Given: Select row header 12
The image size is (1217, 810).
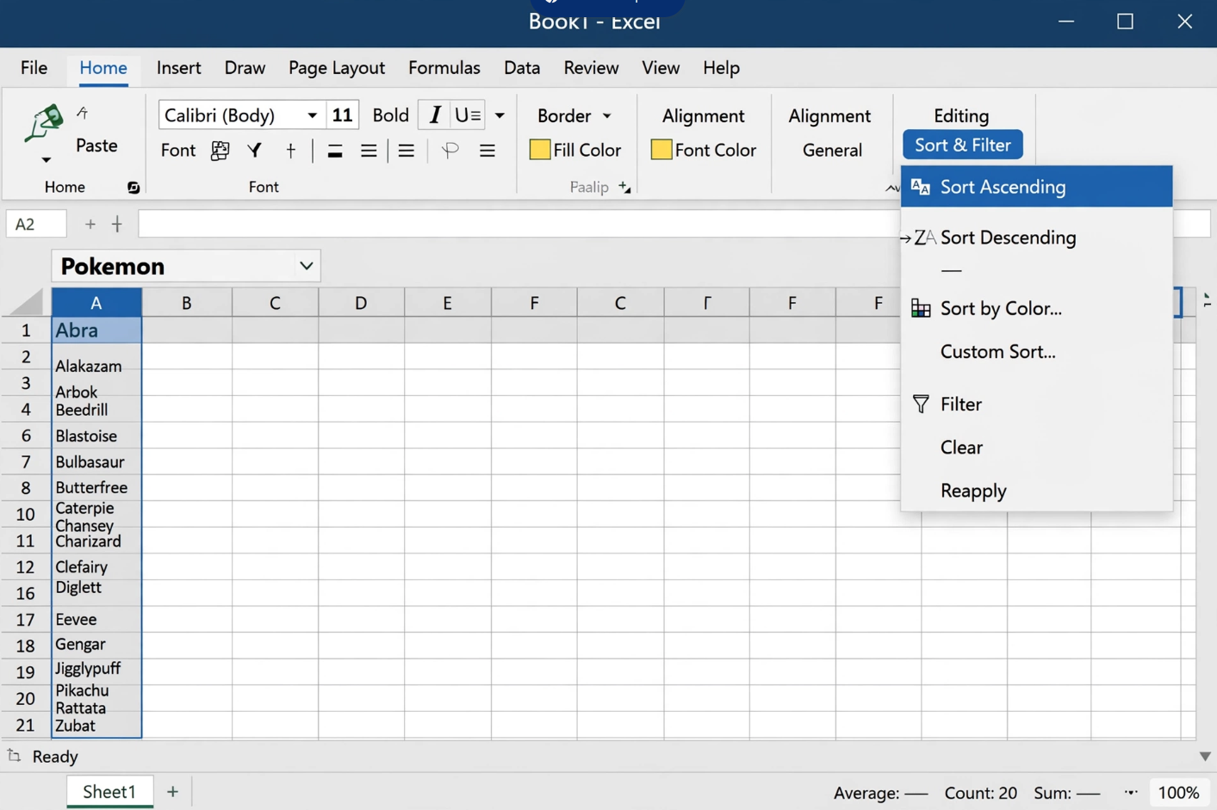Looking at the screenshot, I should [x=26, y=567].
